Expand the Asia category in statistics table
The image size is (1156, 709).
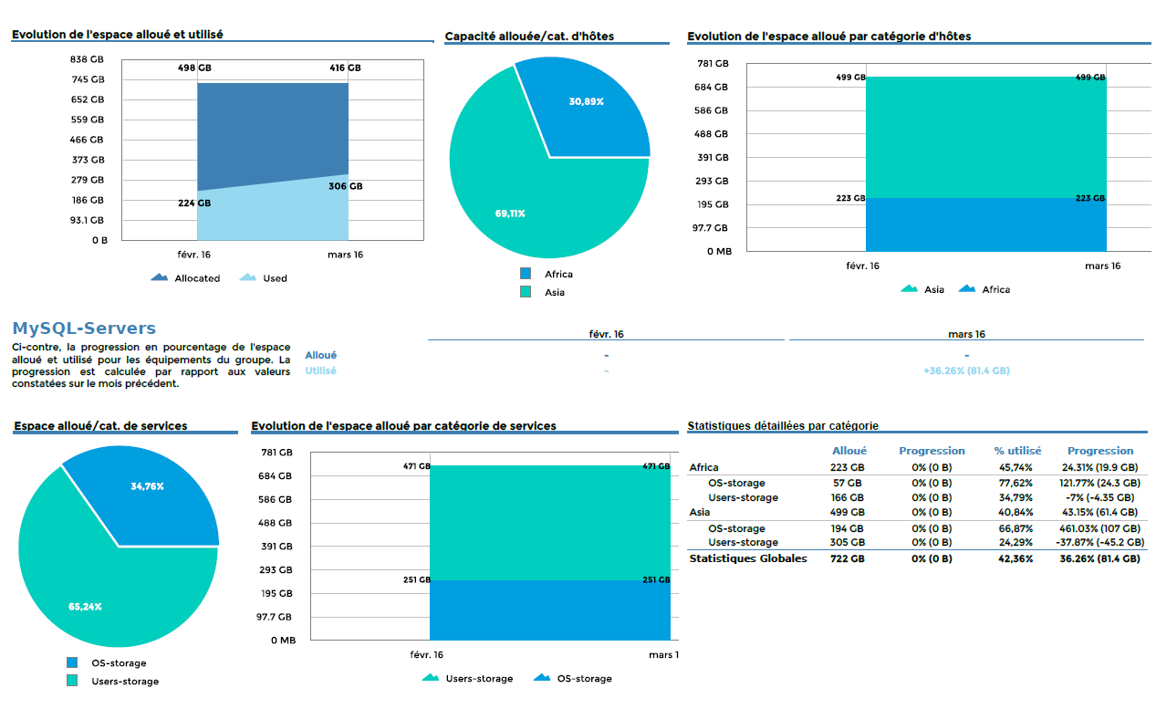pos(699,512)
